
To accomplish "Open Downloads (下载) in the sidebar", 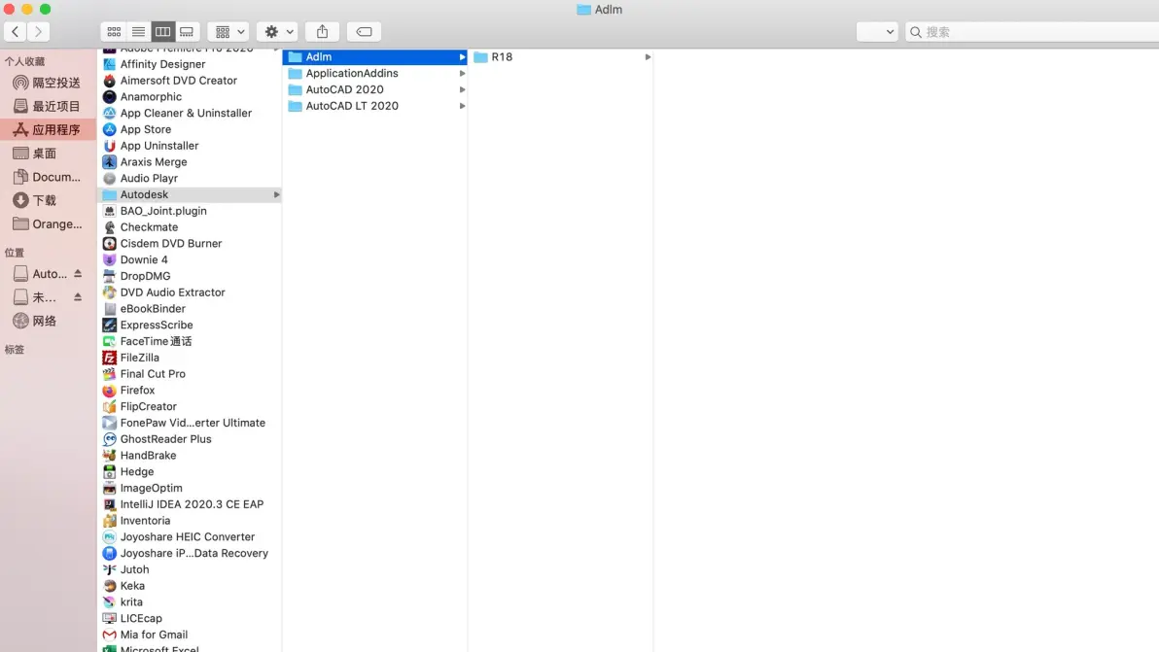I will [48, 201].
